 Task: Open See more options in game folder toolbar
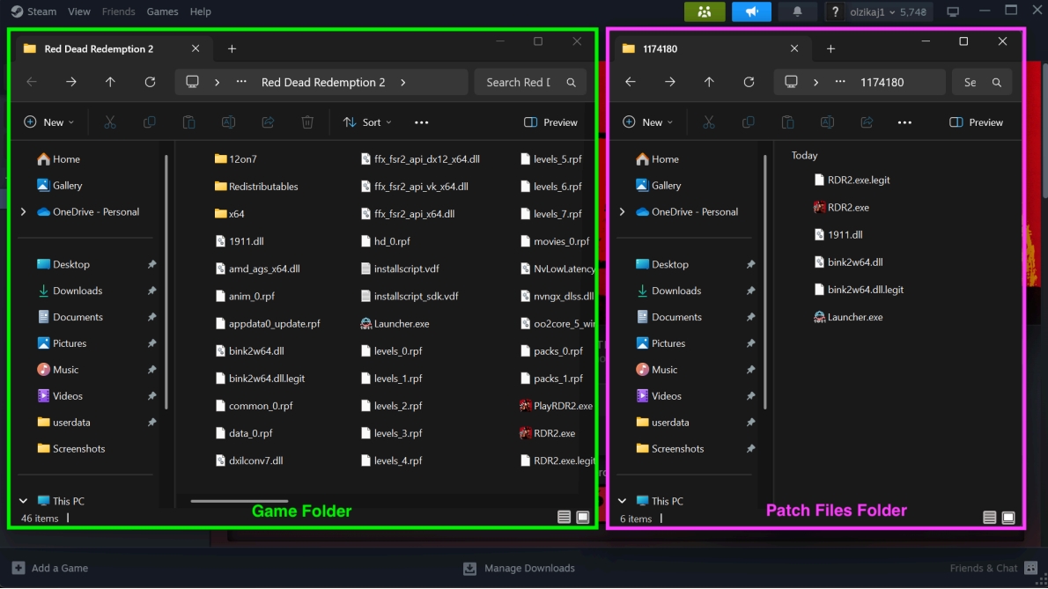[x=421, y=122]
